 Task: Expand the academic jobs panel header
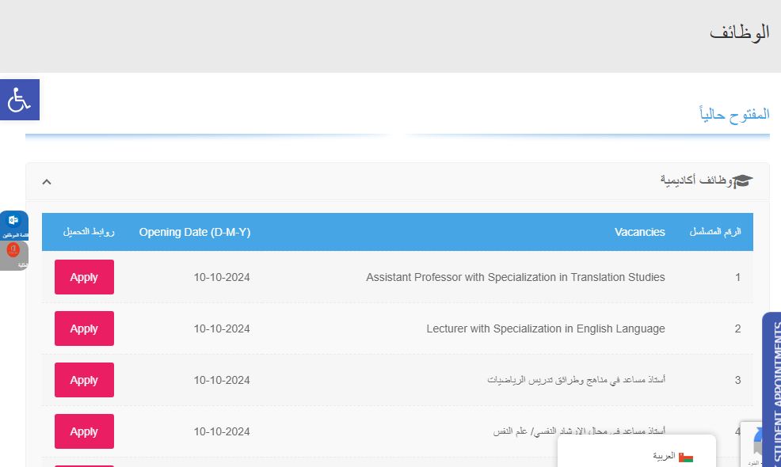[396, 181]
